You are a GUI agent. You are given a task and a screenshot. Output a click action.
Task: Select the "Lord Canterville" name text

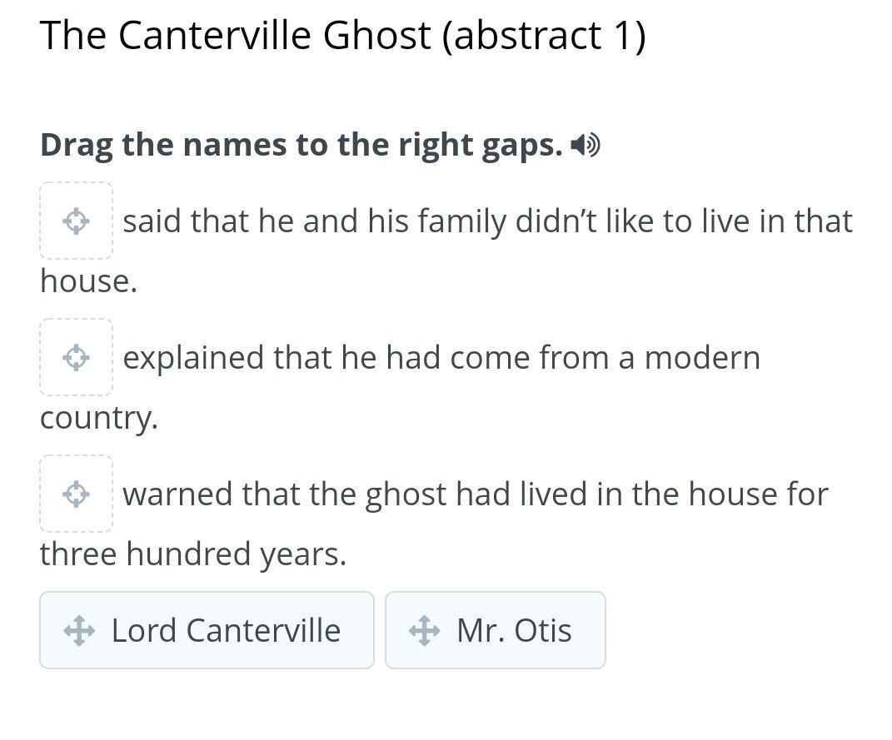[x=226, y=631]
